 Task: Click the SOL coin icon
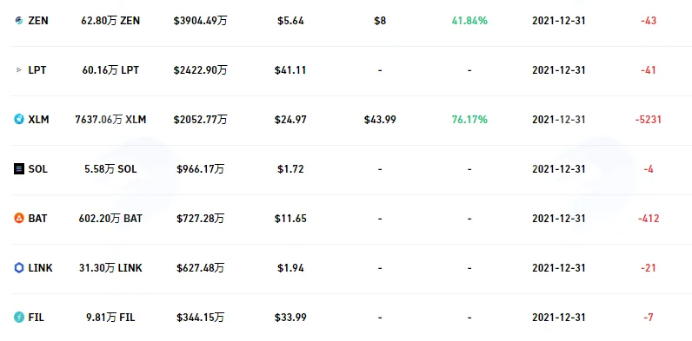tap(19, 168)
